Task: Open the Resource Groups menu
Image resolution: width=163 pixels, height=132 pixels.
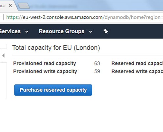Action: [62, 31]
